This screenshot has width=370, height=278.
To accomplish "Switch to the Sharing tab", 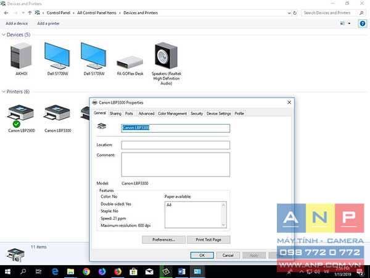I will (115, 114).
